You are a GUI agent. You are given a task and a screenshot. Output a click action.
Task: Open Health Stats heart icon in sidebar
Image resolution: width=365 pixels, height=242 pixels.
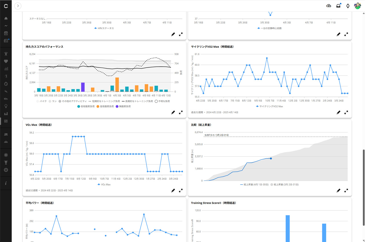(x=6, y=61)
